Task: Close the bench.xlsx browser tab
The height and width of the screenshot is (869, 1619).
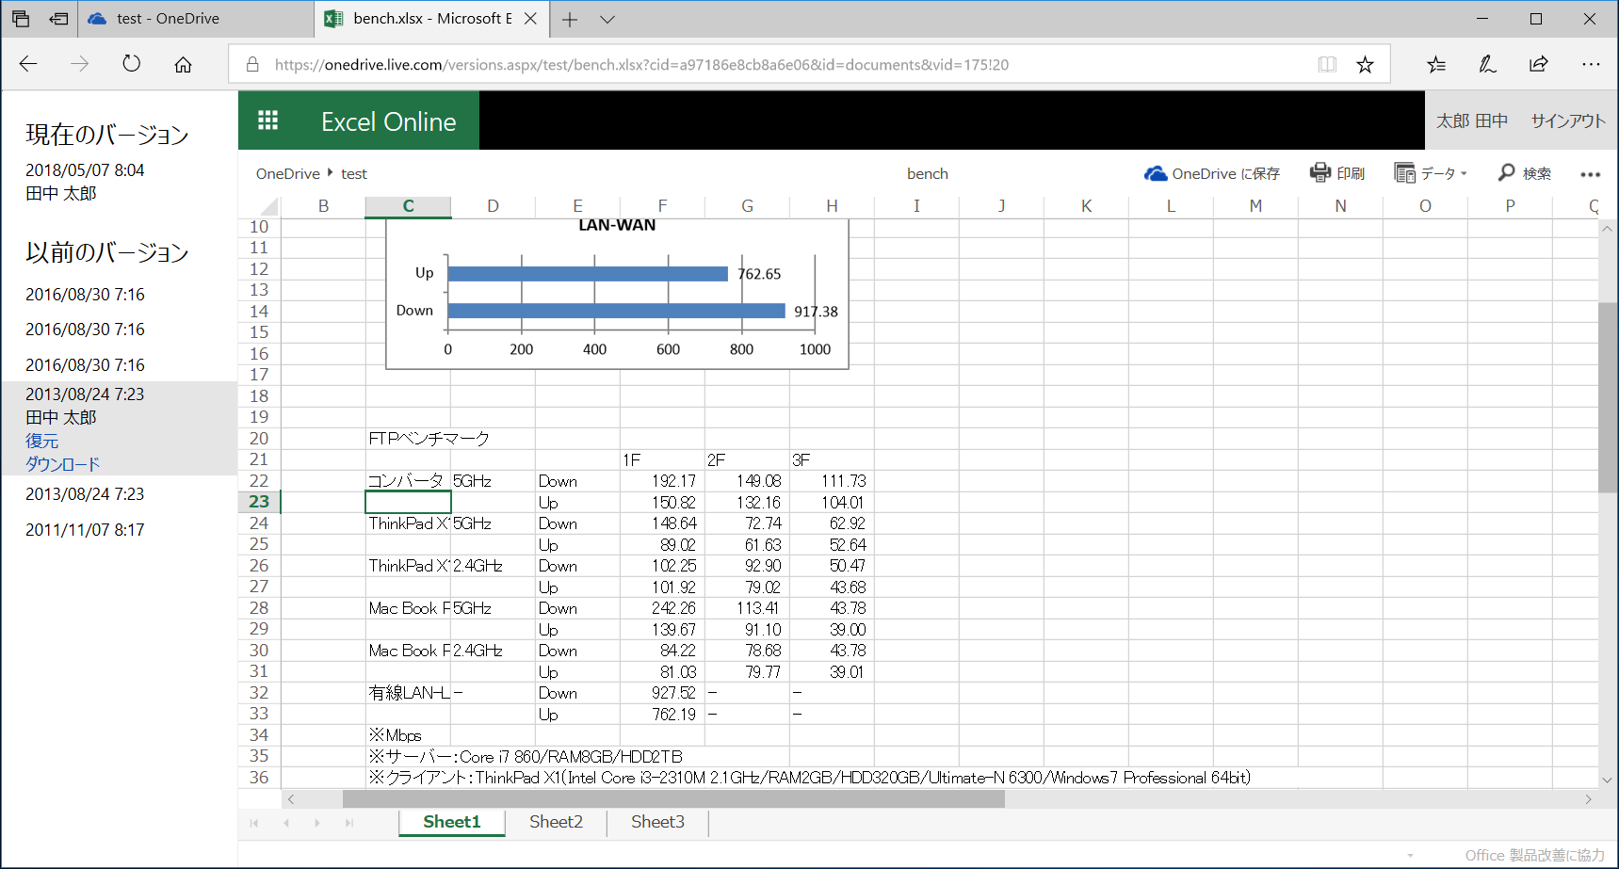Action: pyautogui.click(x=530, y=19)
